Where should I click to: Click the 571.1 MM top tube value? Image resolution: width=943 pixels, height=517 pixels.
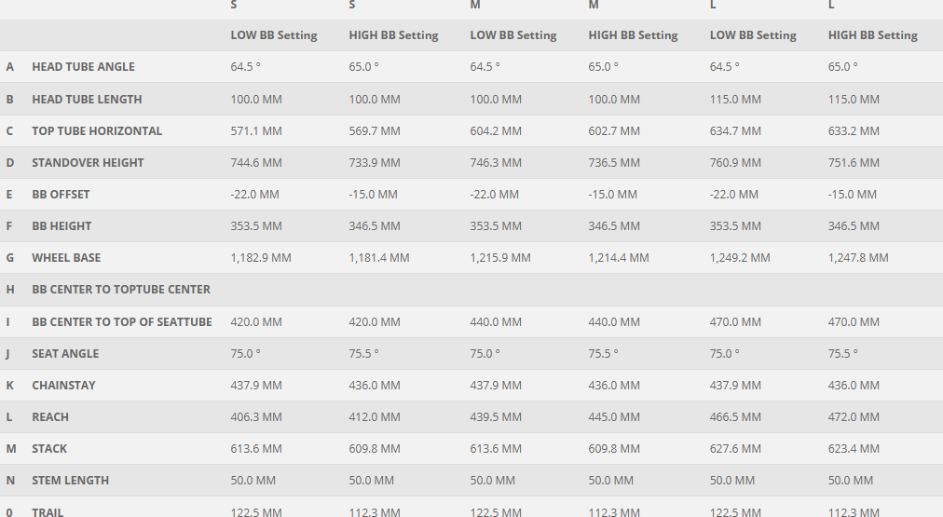[x=256, y=130]
